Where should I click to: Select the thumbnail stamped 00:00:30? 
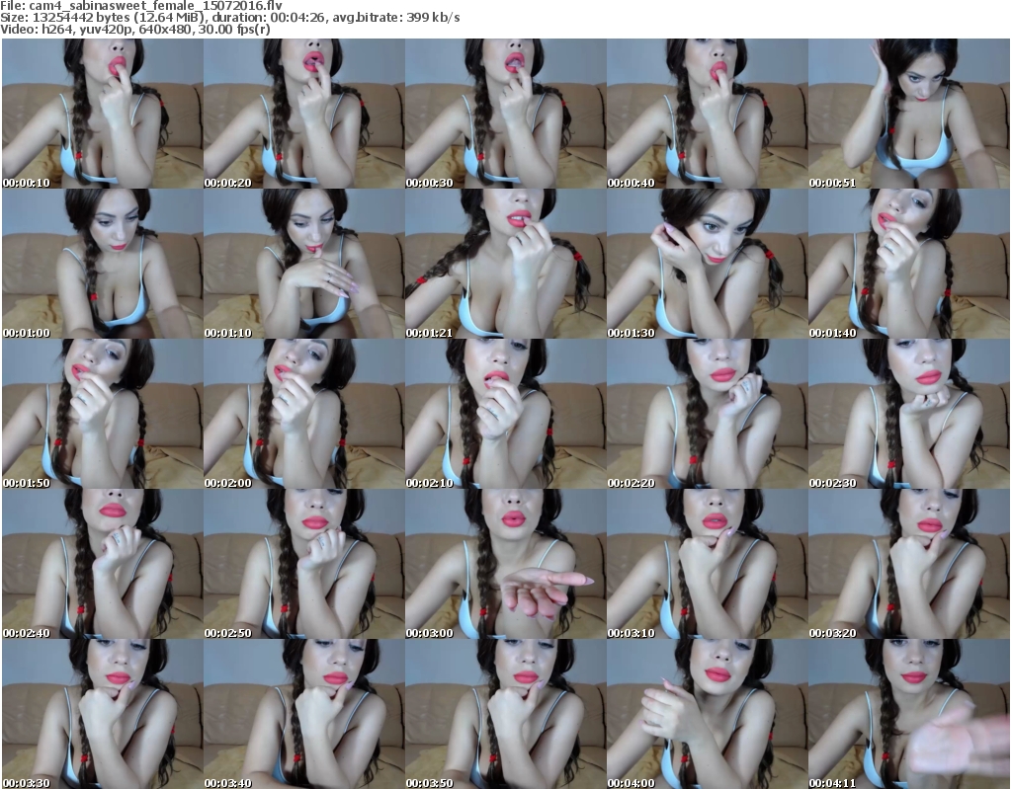[x=505, y=114]
